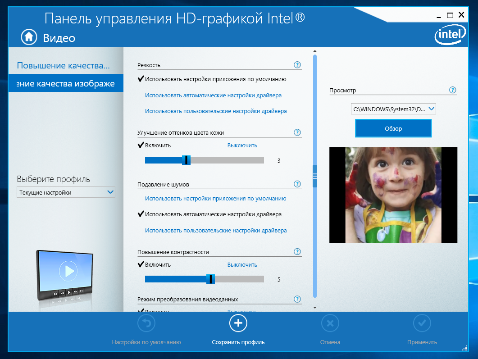Click the Применить label
The image size is (478, 359).
(422, 342)
